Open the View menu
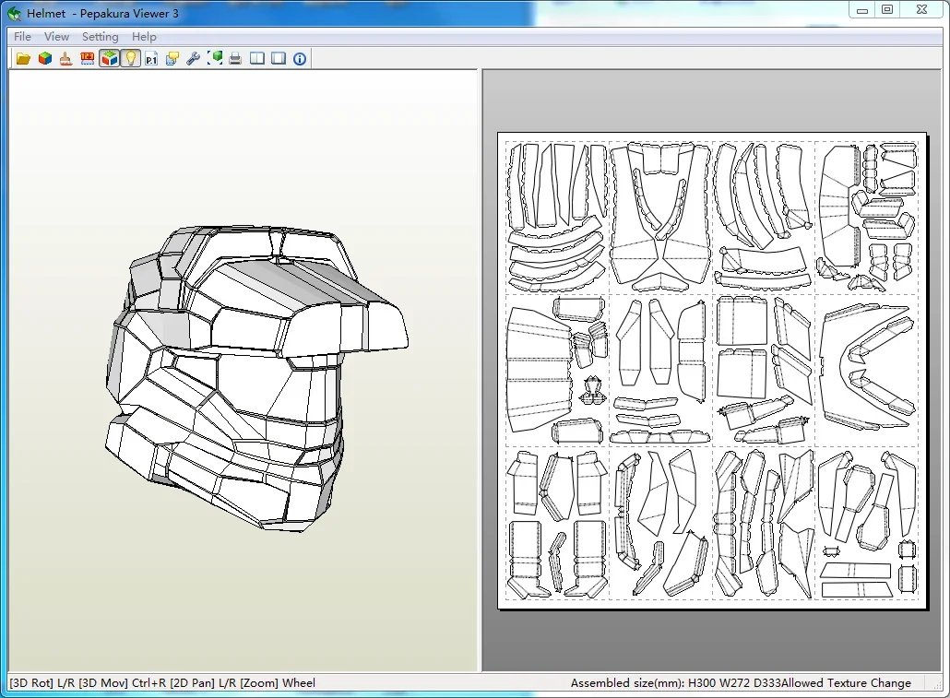This screenshot has height=698, width=950. (x=57, y=36)
